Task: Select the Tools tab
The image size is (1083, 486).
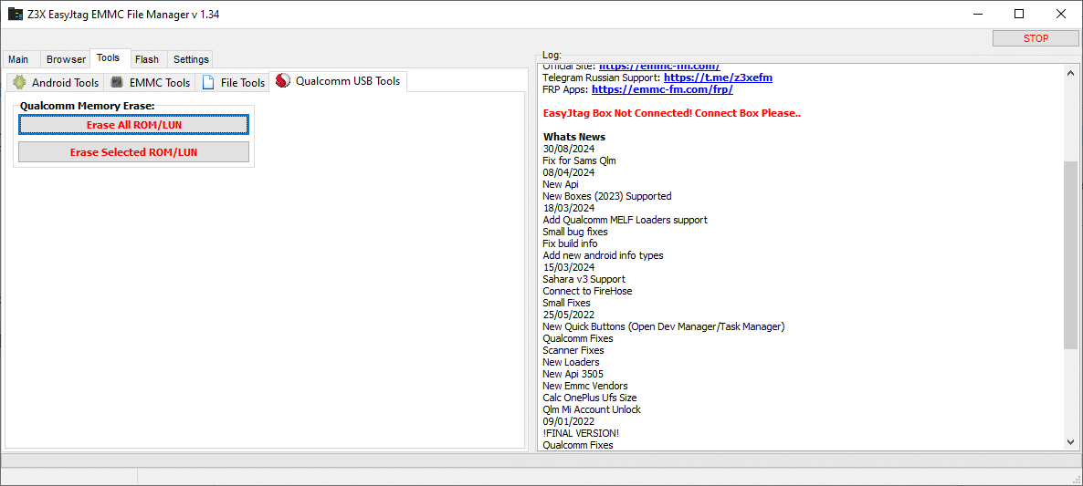Action: point(109,58)
